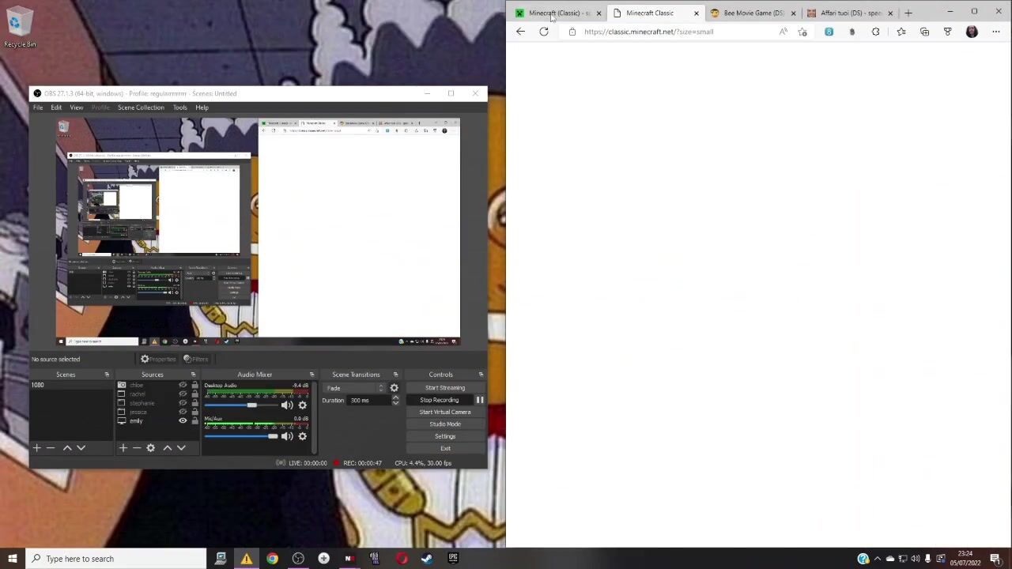This screenshot has height=569, width=1012.
Task: Hide the emily source via eye icon
Action: [183, 420]
